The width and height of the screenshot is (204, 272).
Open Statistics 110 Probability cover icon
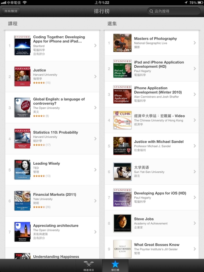coord(22,139)
